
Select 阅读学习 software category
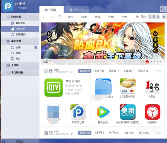(143, 71)
